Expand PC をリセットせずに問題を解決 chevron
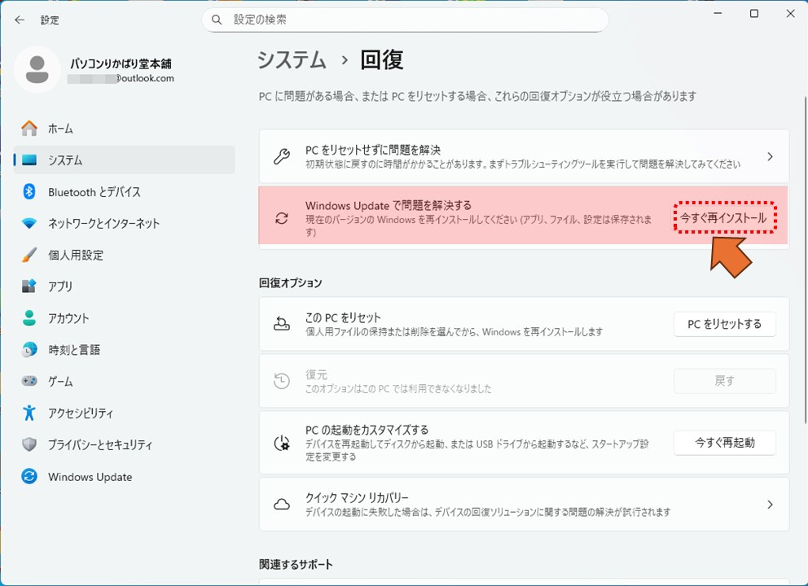This screenshot has width=808, height=586. [x=770, y=156]
